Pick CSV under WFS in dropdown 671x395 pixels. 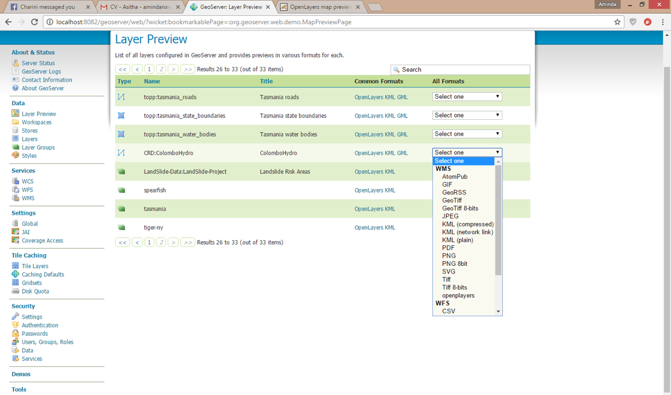coord(448,311)
